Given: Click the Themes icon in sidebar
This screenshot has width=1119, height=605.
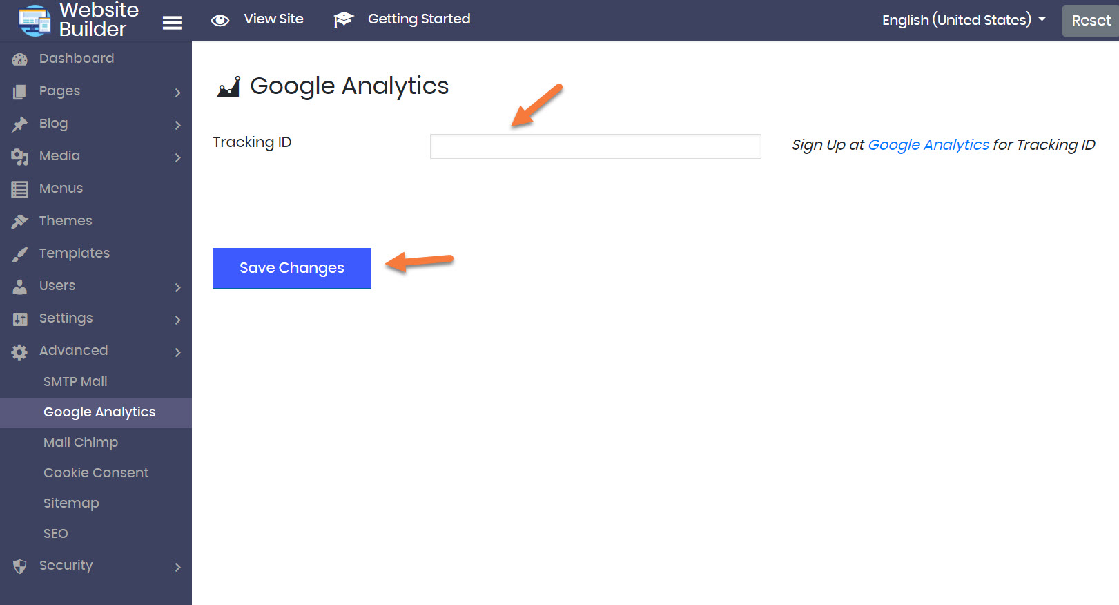Looking at the screenshot, I should (x=20, y=221).
